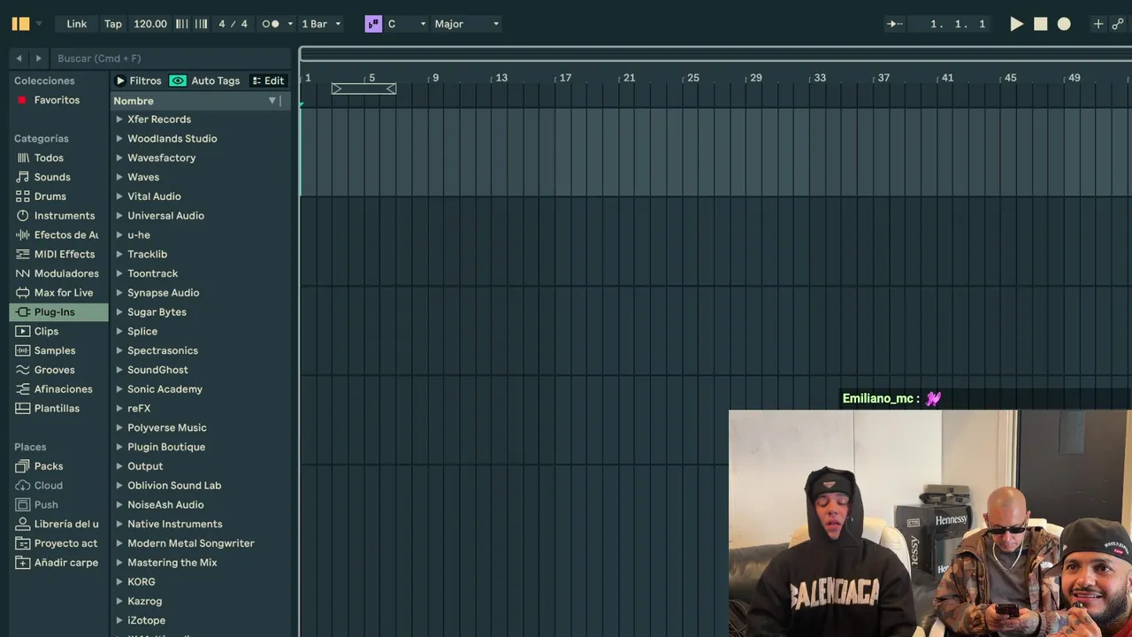Screen dimensions: 1132x637
Task: Open the metronome settings dropdown
Action: pos(290,24)
